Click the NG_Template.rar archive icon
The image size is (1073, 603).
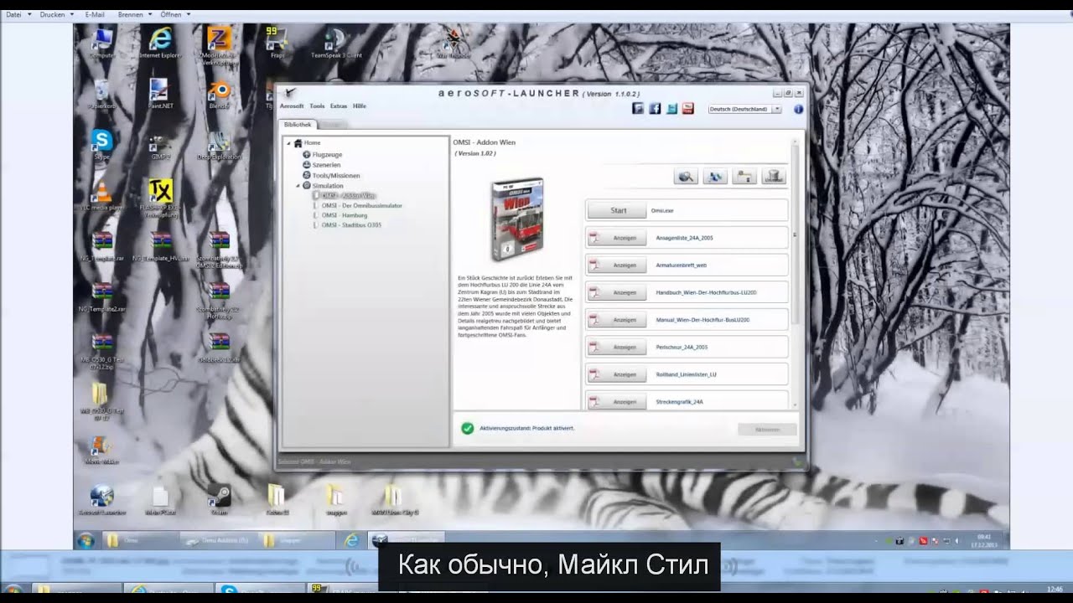coord(101,246)
